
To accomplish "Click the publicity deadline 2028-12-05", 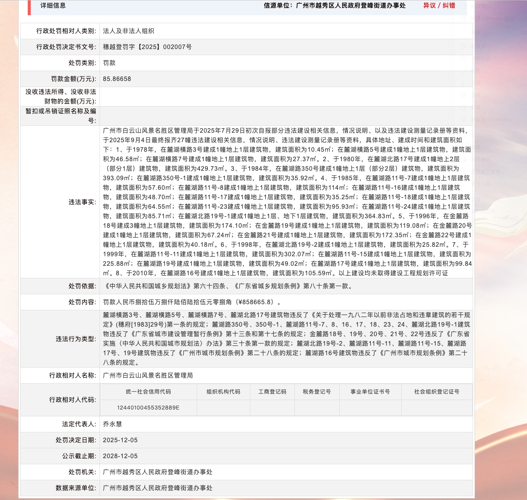I will (x=120, y=456).
